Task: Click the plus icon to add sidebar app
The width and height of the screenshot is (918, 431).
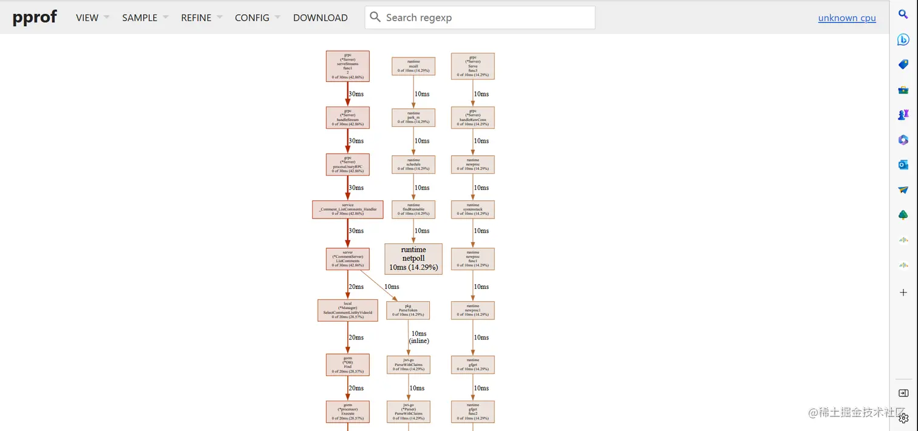Action: (x=903, y=293)
